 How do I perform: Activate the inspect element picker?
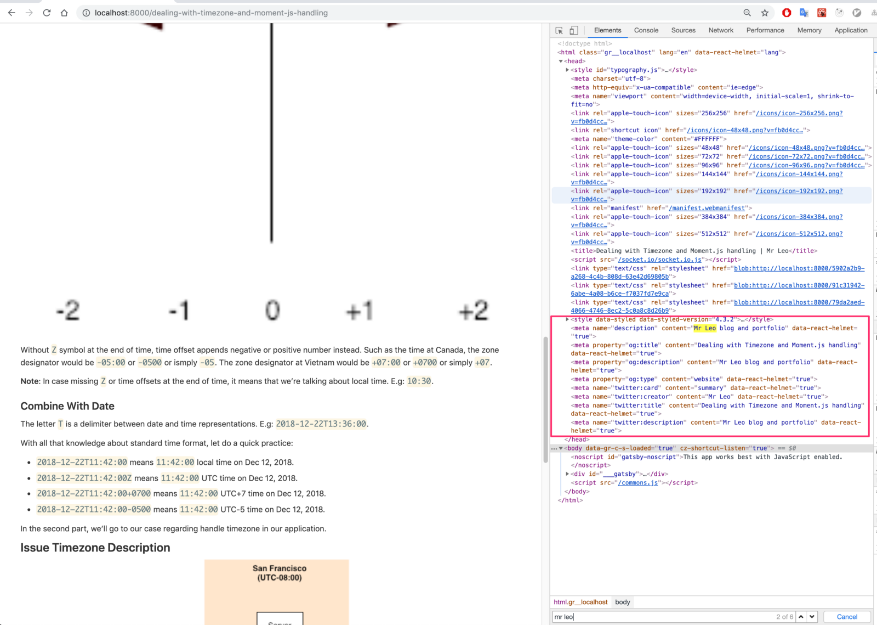pyautogui.click(x=559, y=31)
